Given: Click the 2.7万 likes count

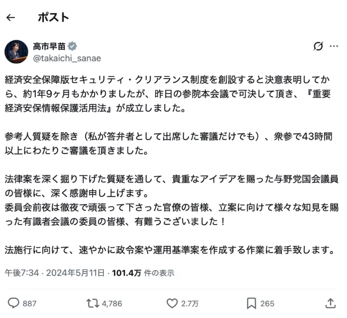Looking at the screenshot, I should tap(190, 304).
